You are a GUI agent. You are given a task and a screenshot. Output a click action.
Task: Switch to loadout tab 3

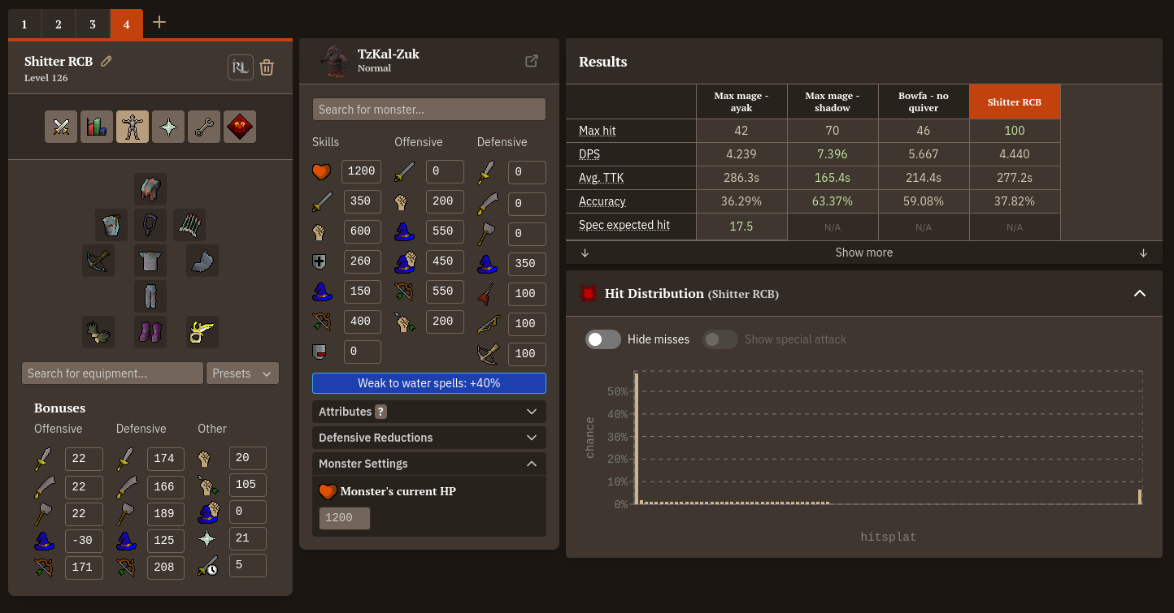pyautogui.click(x=93, y=24)
